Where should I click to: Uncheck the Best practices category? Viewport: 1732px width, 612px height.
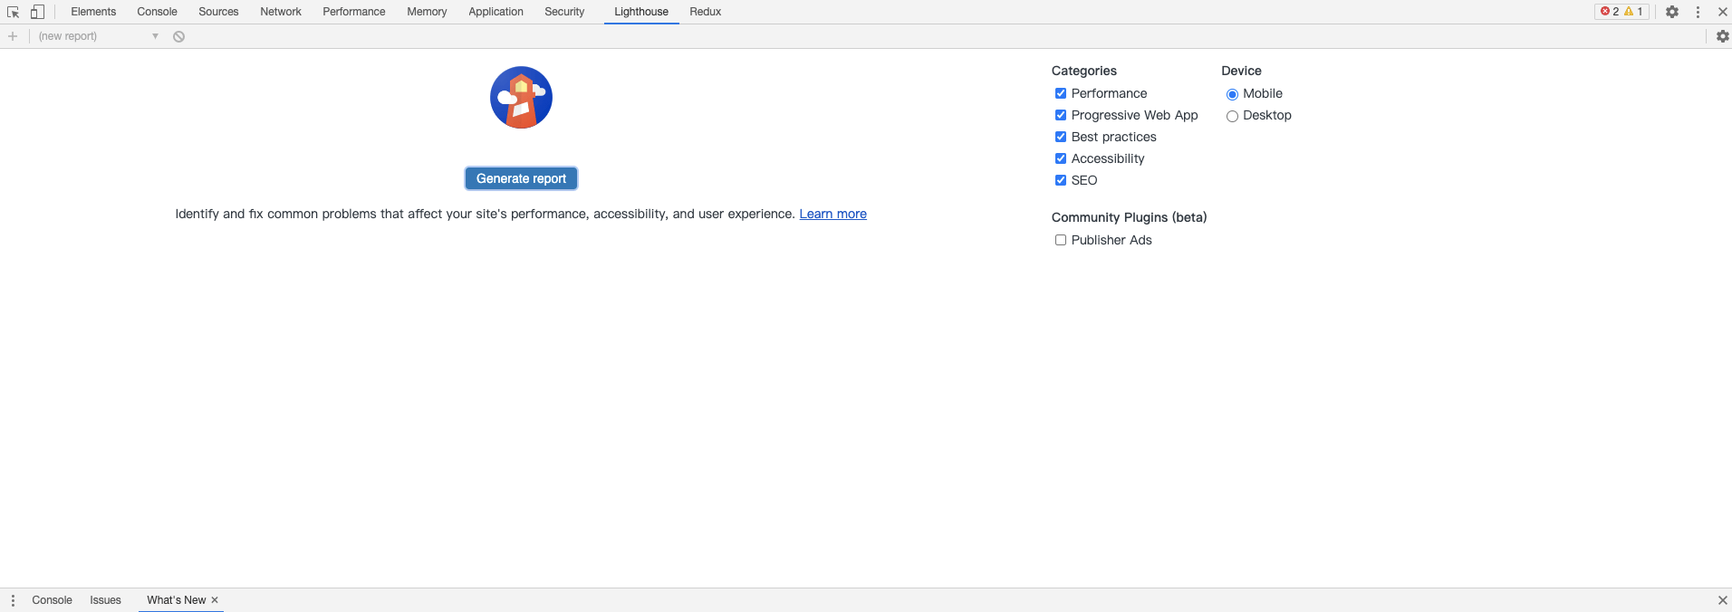click(1061, 137)
